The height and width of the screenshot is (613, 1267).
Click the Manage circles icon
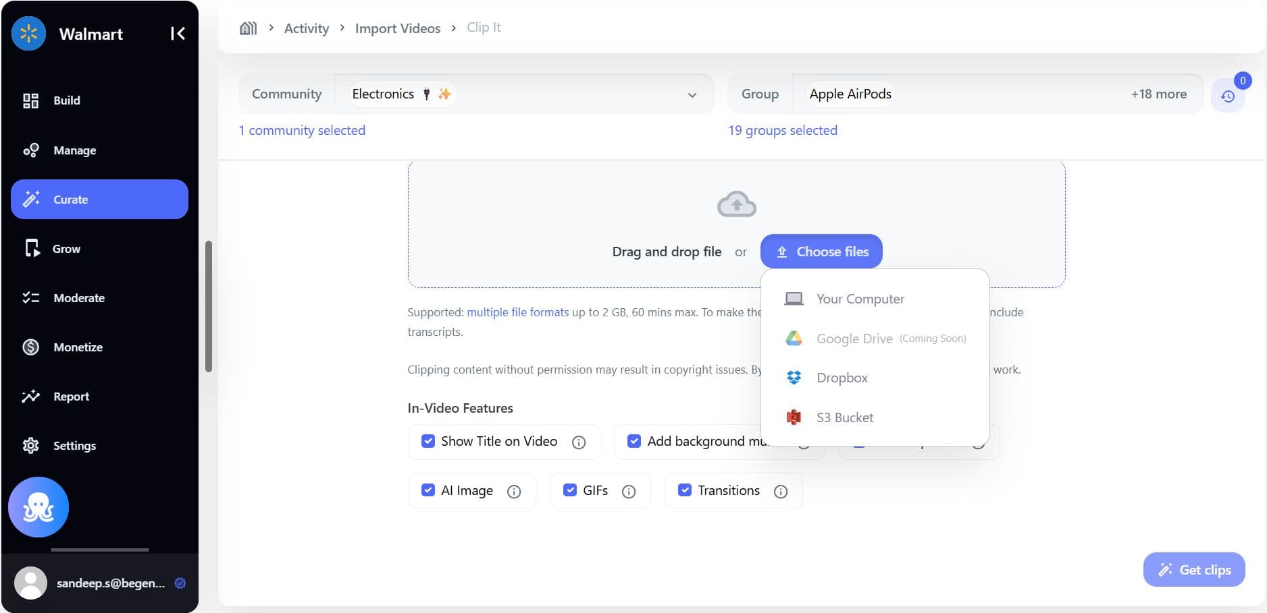tap(30, 150)
